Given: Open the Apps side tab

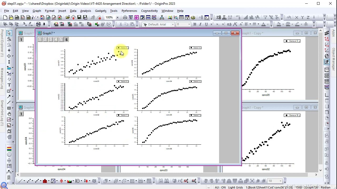Looking at the screenshot, I should click(334, 33).
